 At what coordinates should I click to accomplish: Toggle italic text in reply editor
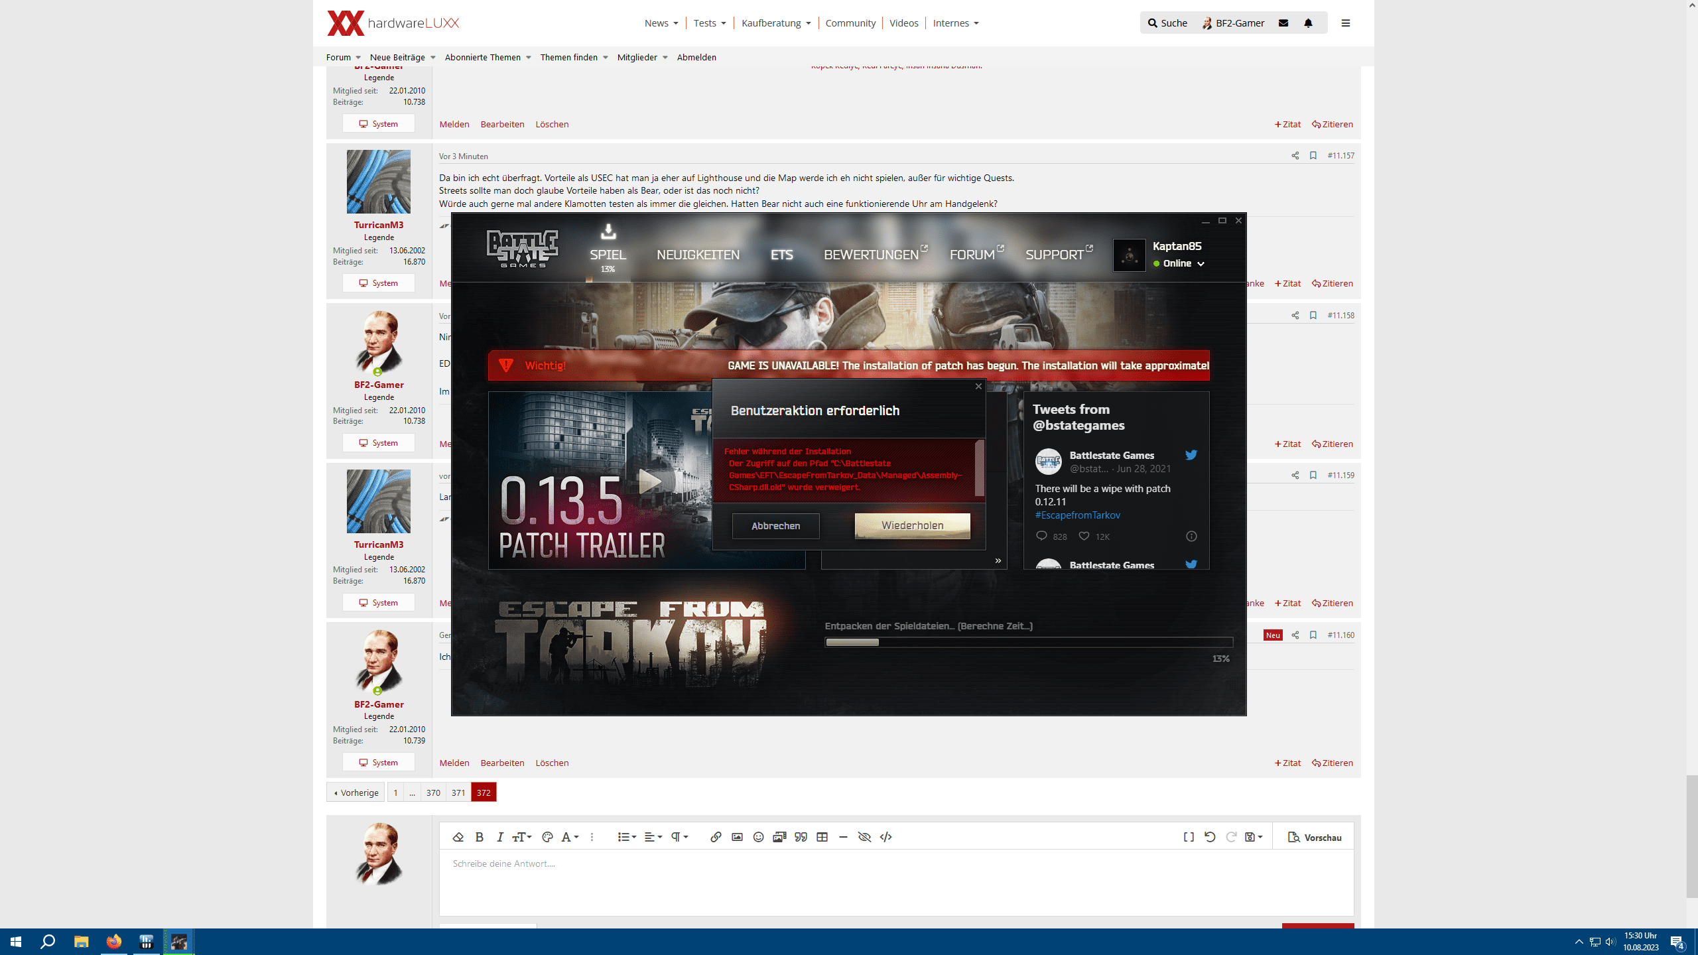point(500,837)
